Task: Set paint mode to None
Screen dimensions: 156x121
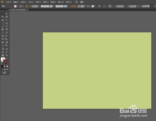Action: coord(7,66)
